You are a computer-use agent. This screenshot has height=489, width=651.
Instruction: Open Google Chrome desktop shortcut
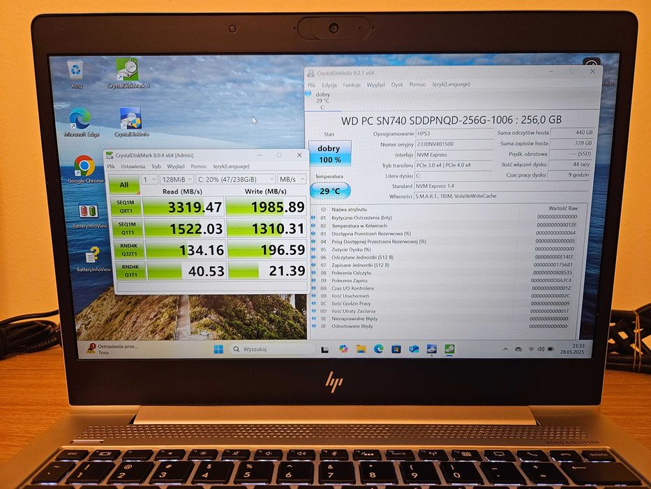click(x=84, y=170)
